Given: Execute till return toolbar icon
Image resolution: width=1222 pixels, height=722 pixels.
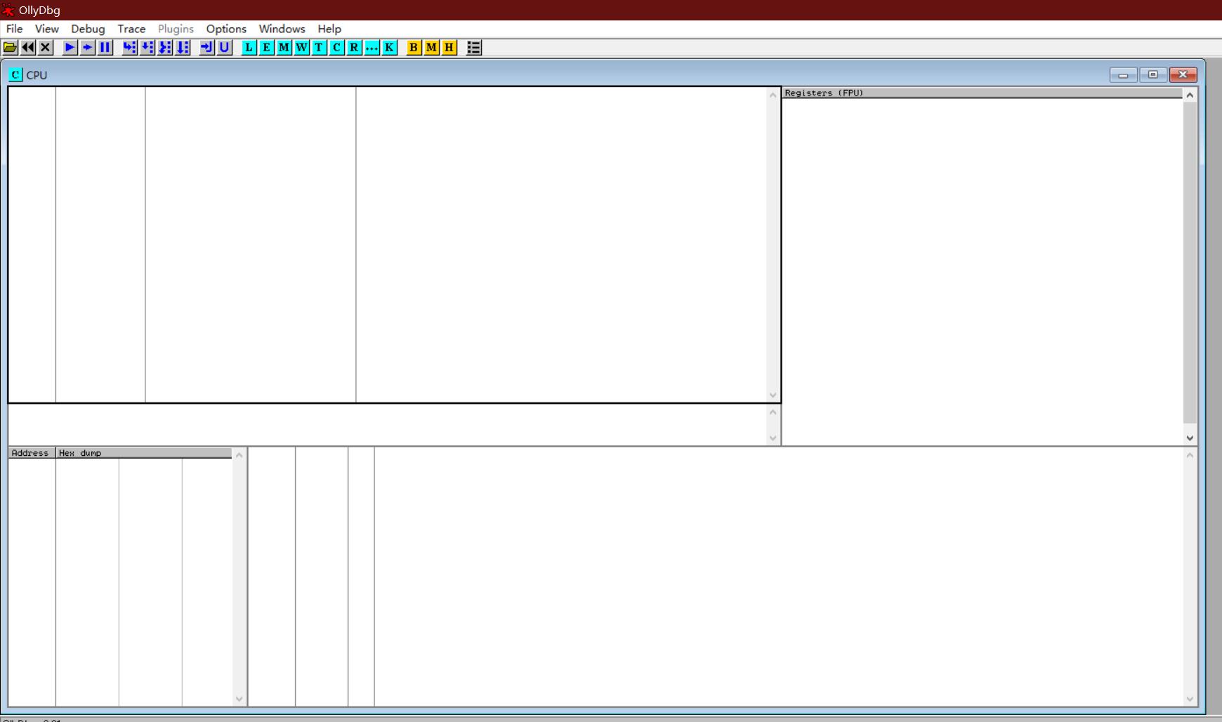Looking at the screenshot, I should click(207, 48).
